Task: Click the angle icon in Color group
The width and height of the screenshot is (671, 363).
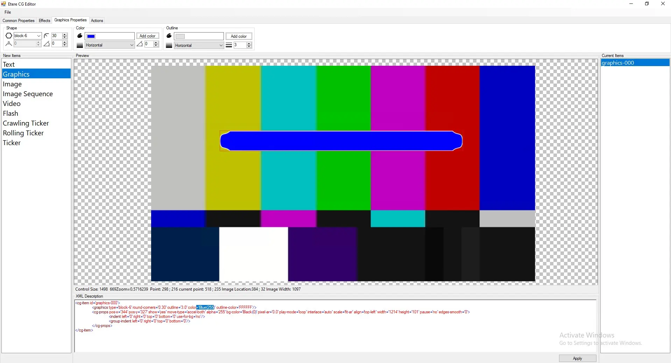Action: click(140, 44)
